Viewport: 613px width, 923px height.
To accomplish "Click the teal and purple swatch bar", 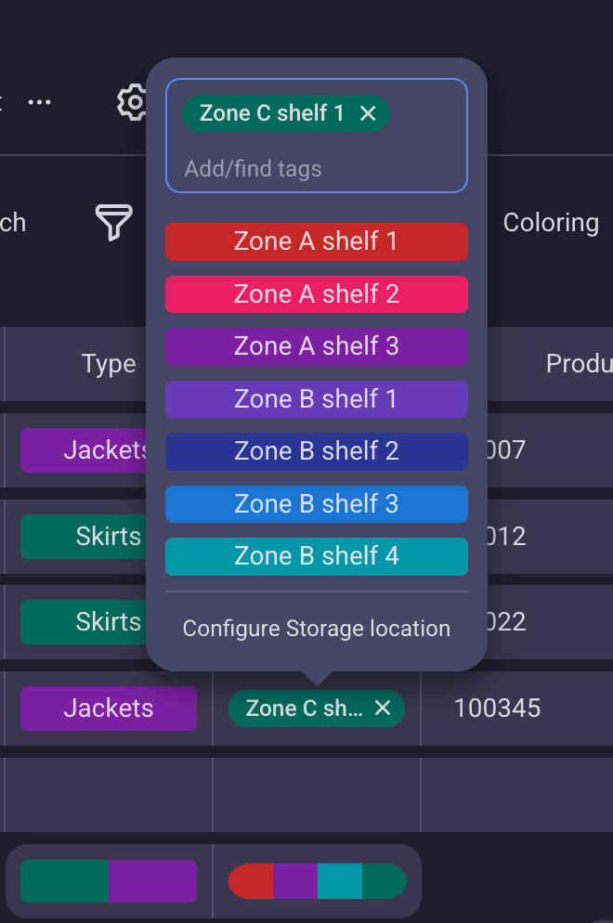I will (108, 880).
